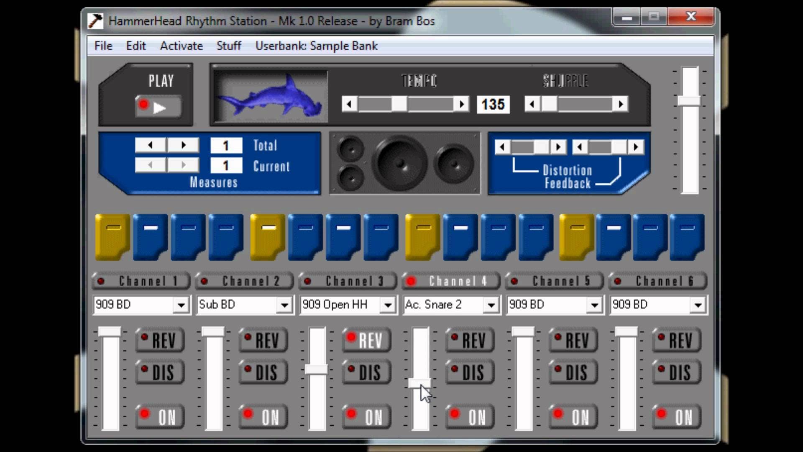Decrease tempo with the left arrow
Viewport: 803px width, 452px height.
click(x=350, y=104)
